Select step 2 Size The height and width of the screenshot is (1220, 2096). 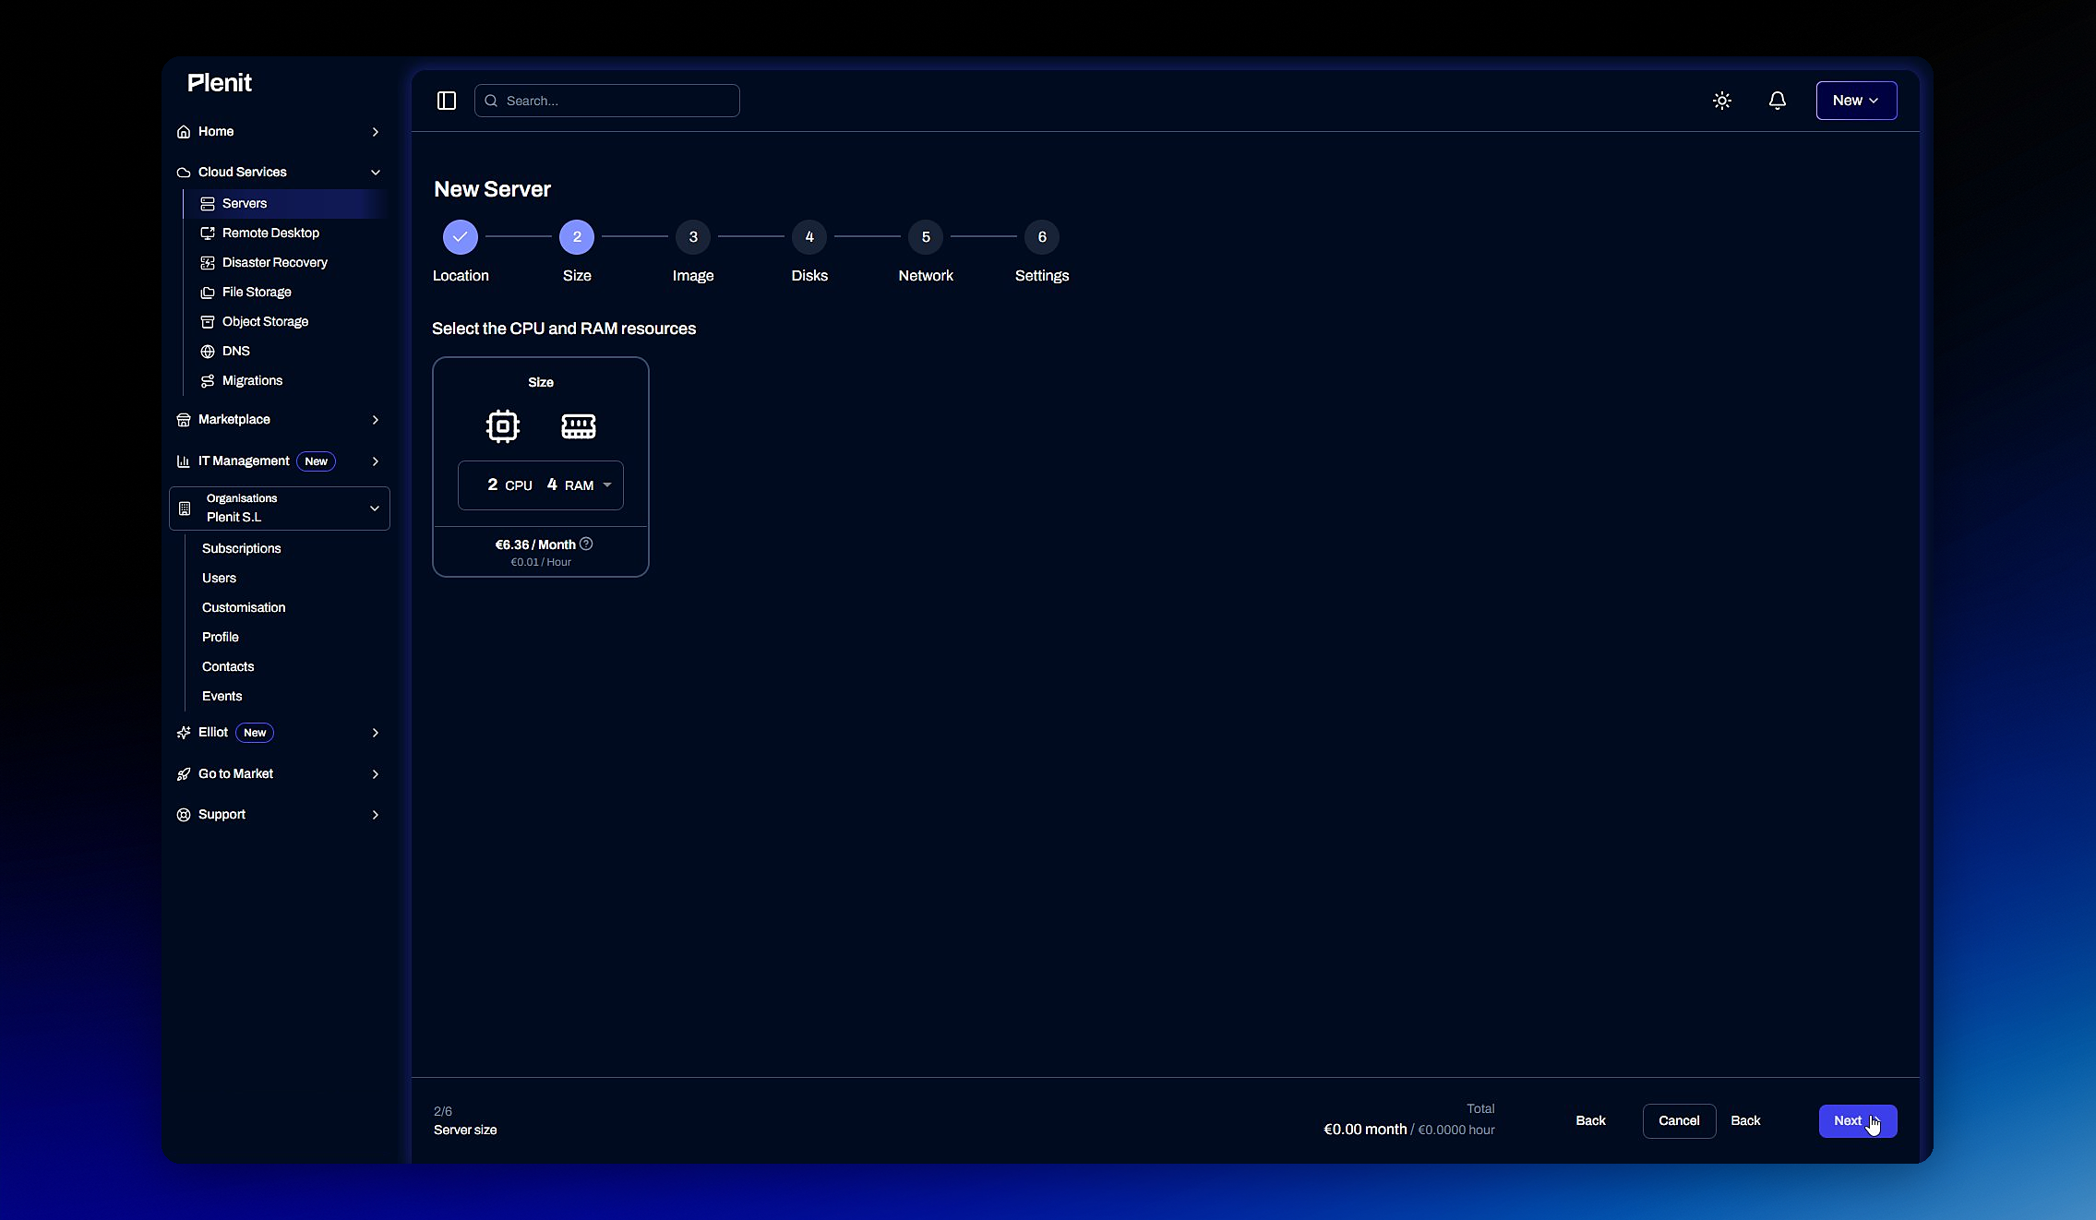[577, 237]
